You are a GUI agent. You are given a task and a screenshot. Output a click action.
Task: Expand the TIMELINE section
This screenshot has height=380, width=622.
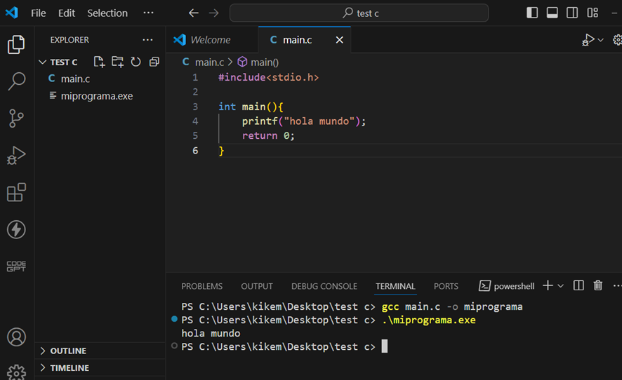click(x=69, y=367)
